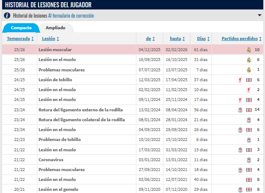265x193 pixels.
Task: Click Liverpool crest in ligamento externo row
Action: [x=240, y=110]
